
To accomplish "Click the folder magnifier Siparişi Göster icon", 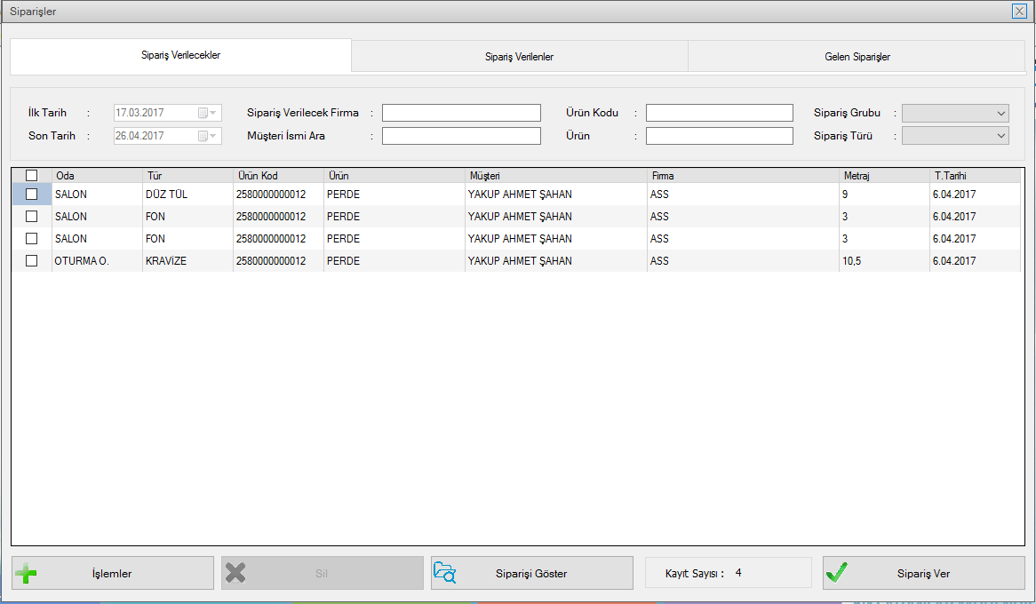I will click(x=444, y=573).
